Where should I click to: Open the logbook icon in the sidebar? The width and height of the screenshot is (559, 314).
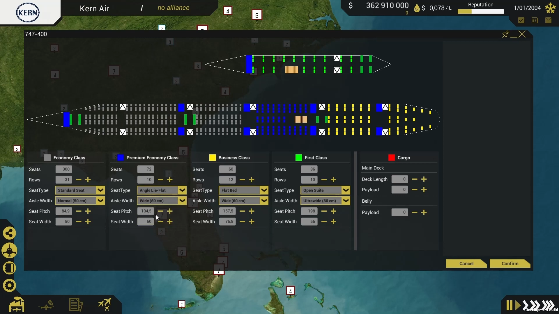tap(9, 268)
